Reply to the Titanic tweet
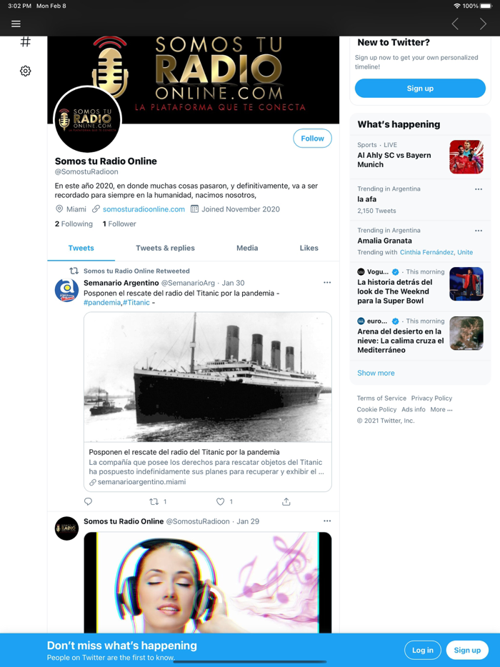500x667 pixels. [x=88, y=501]
